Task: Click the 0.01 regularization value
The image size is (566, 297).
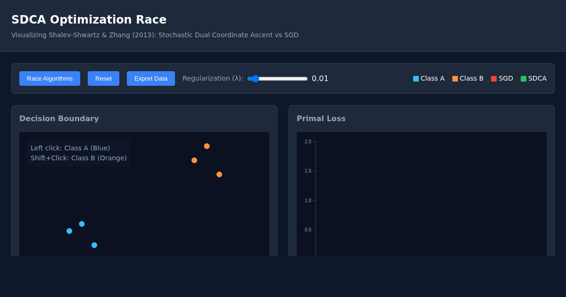Action: coord(320,79)
